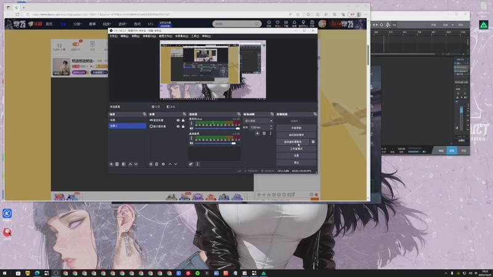Open 麦克风/Aux three-dot options menu

click(191, 124)
